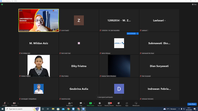Click the "Laelasari -" name tile
Screen dimensions: 198x111
point(159,20)
